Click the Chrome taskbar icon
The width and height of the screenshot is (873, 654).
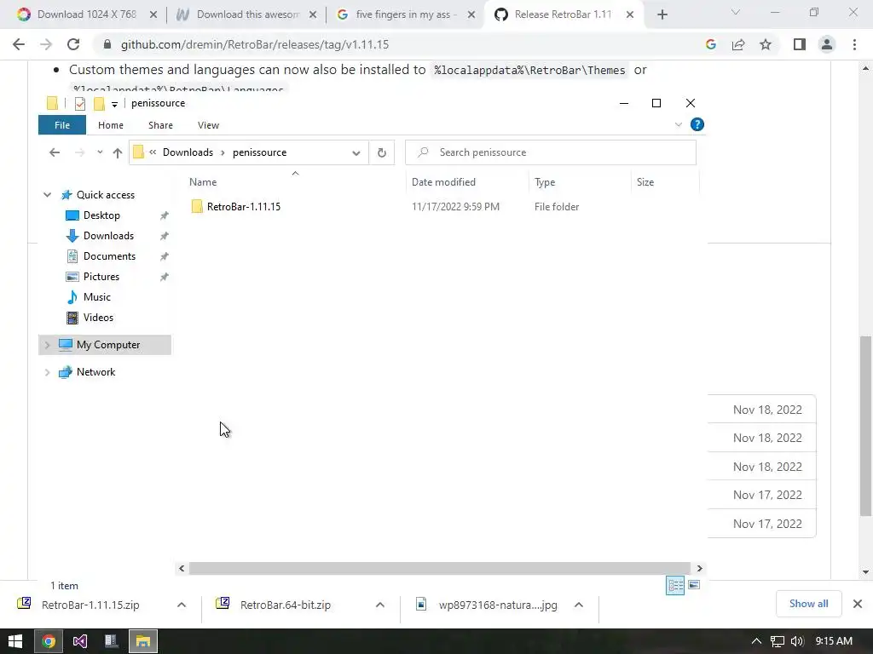pyautogui.click(x=49, y=641)
